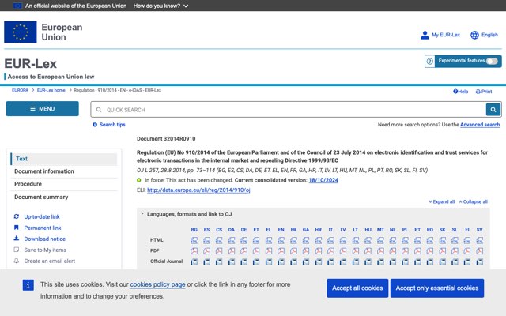Image resolution: width=506 pixels, height=316 pixels.
Task: Click Expand all
Action: [441, 202]
